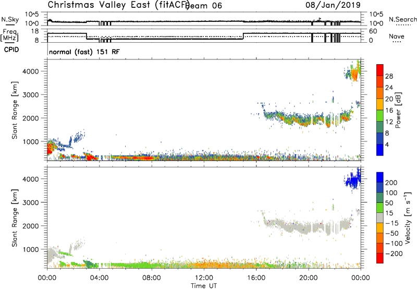Click the 'Nave' legend label
The image size is (417, 289).
point(397,36)
